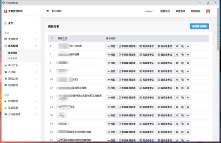This screenshot has height=143, width=221.
Task: Open 帮助手册 in top navigation
Action: coord(196,11)
